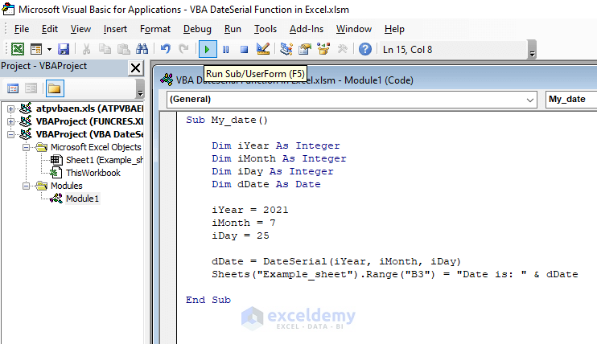Open the Project pane toolbar overflow arrow
This screenshot has width=597, height=344.
pyautogui.click(x=140, y=88)
